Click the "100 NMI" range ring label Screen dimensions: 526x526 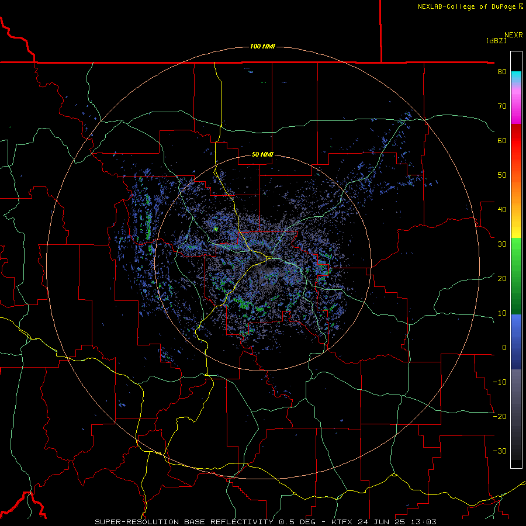(262, 46)
